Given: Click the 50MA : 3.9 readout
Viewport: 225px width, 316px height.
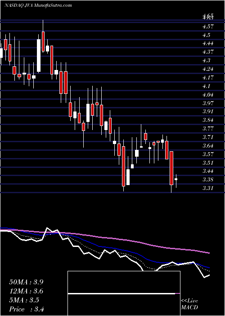Looking at the screenshot, I should [26, 282].
